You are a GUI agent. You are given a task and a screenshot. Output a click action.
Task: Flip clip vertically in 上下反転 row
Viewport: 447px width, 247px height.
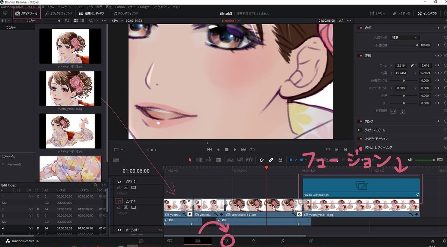[402, 111]
